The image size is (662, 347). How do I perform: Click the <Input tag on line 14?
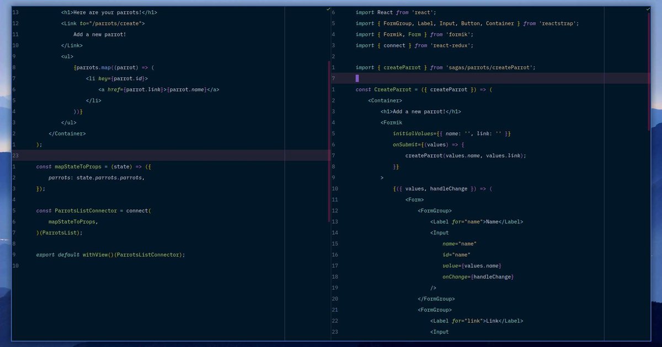[440, 232]
